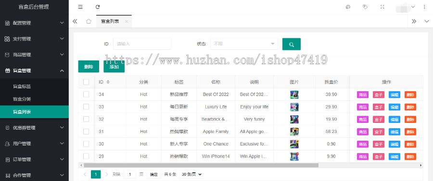This screenshot has width=433, height=181.
Task: Click the 盲盒管理 gift icon
Action: pyautogui.click(x=7, y=71)
